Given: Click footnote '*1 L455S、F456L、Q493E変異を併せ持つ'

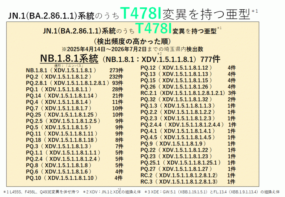Looking at the screenshot, I should pos(41,192).
